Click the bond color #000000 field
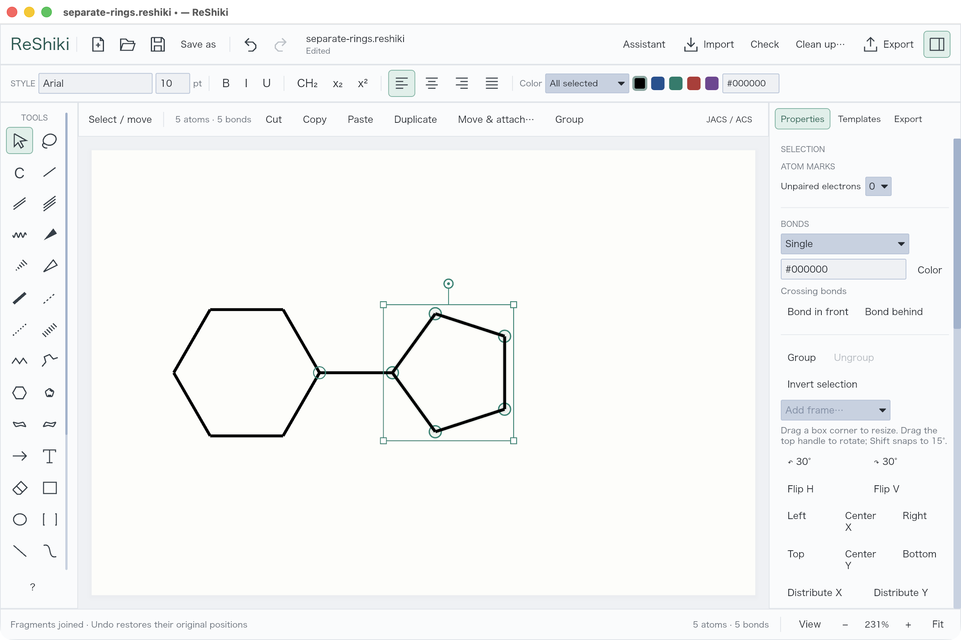 [x=843, y=269]
